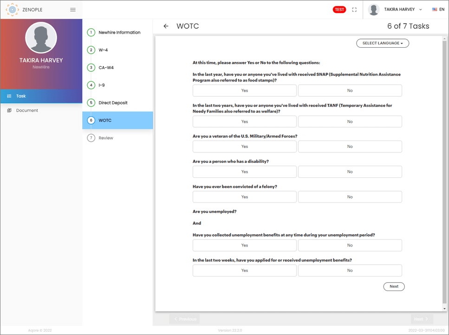Click the hamburger menu icon
Viewport: 449px width, 335px height.
coord(72,10)
